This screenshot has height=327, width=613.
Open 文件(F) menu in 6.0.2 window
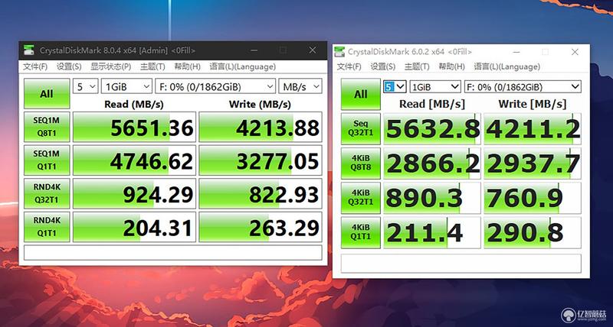pyautogui.click(x=349, y=66)
